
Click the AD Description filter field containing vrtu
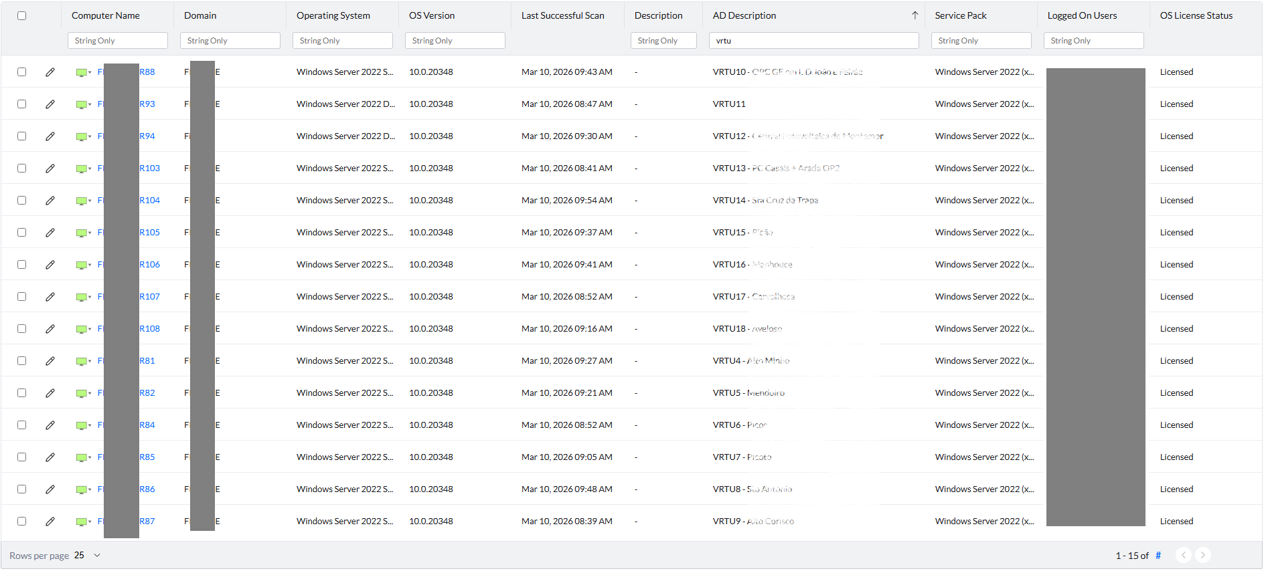tap(813, 41)
